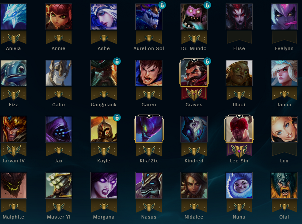Click the Lux name label
This screenshot has width=302, height=224.
284,161
